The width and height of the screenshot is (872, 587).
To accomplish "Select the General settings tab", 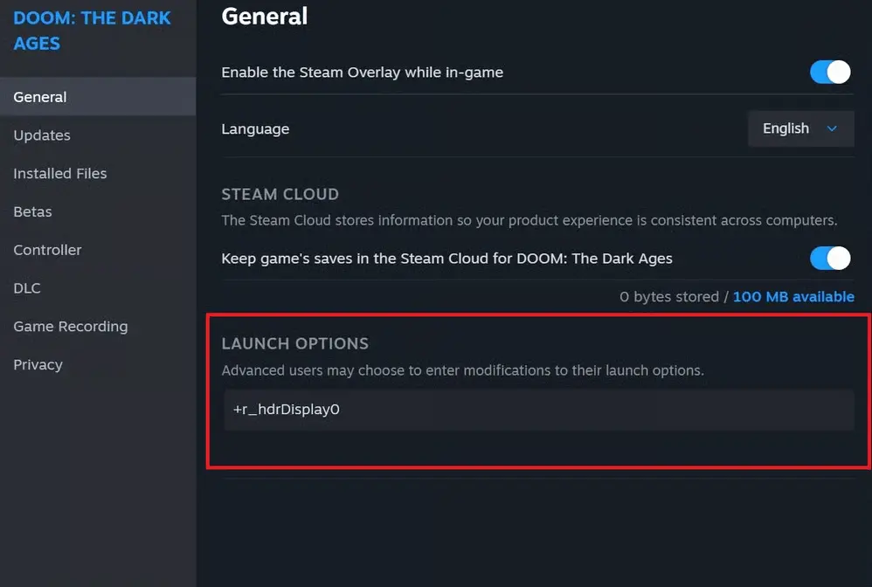I will click(x=97, y=97).
